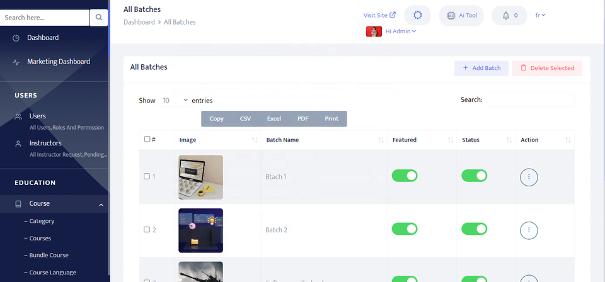
Task: Toggle Status switch for Btach 1
Action: [x=474, y=176]
